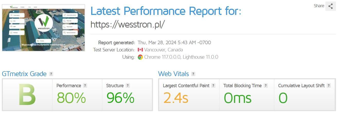This screenshot has width=338, height=115.
Task: Click the 0ms Total Blocking Time value
Action: coord(237,98)
